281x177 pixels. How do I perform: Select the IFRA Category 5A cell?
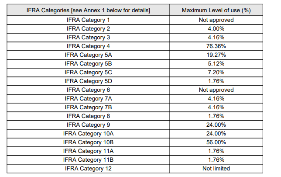coord(88,55)
